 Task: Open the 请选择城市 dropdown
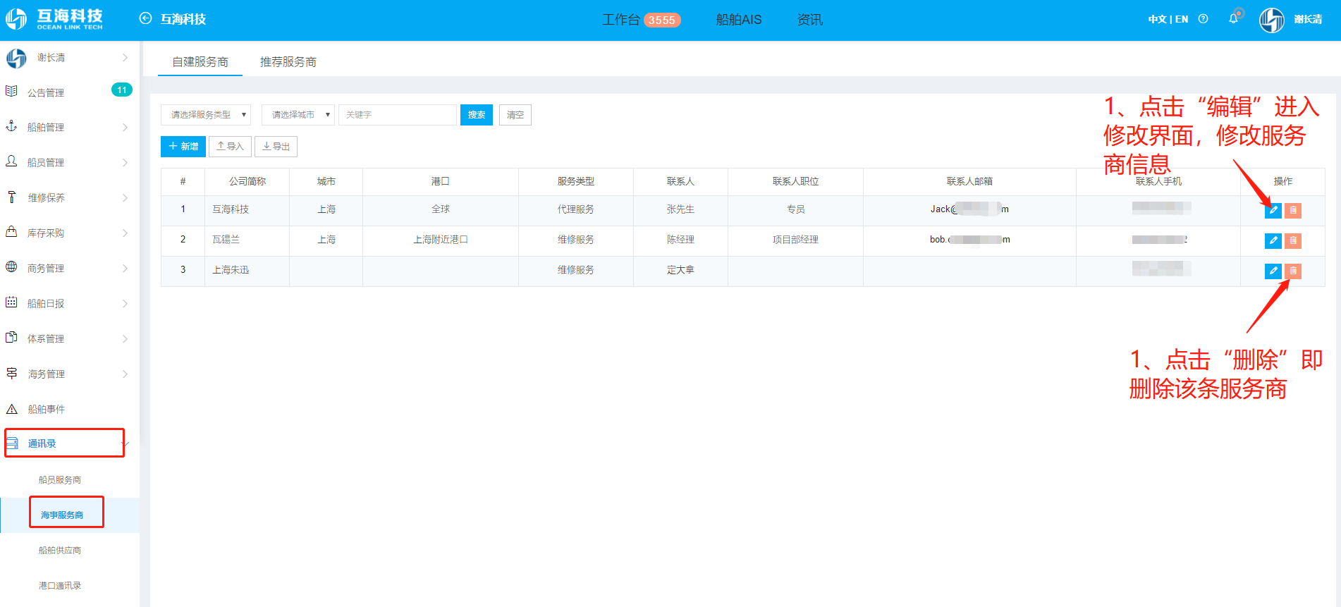[298, 115]
